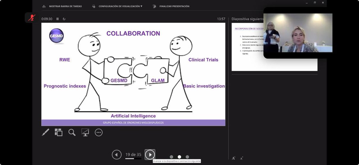Viewport: 359px width, 165px height.
Task: Advance to the next slide
Action: click(x=150, y=155)
